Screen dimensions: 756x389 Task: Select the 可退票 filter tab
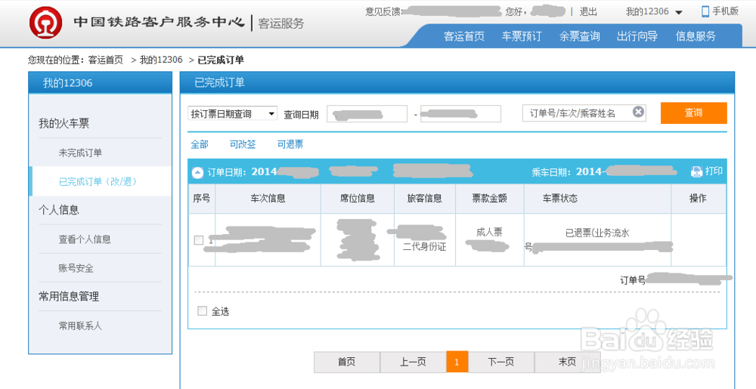point(290,144)
